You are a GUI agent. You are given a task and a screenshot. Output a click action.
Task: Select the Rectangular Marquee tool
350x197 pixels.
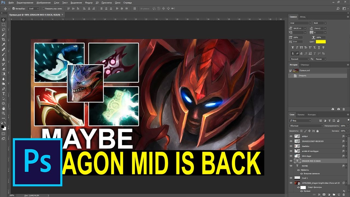(4, 25)
